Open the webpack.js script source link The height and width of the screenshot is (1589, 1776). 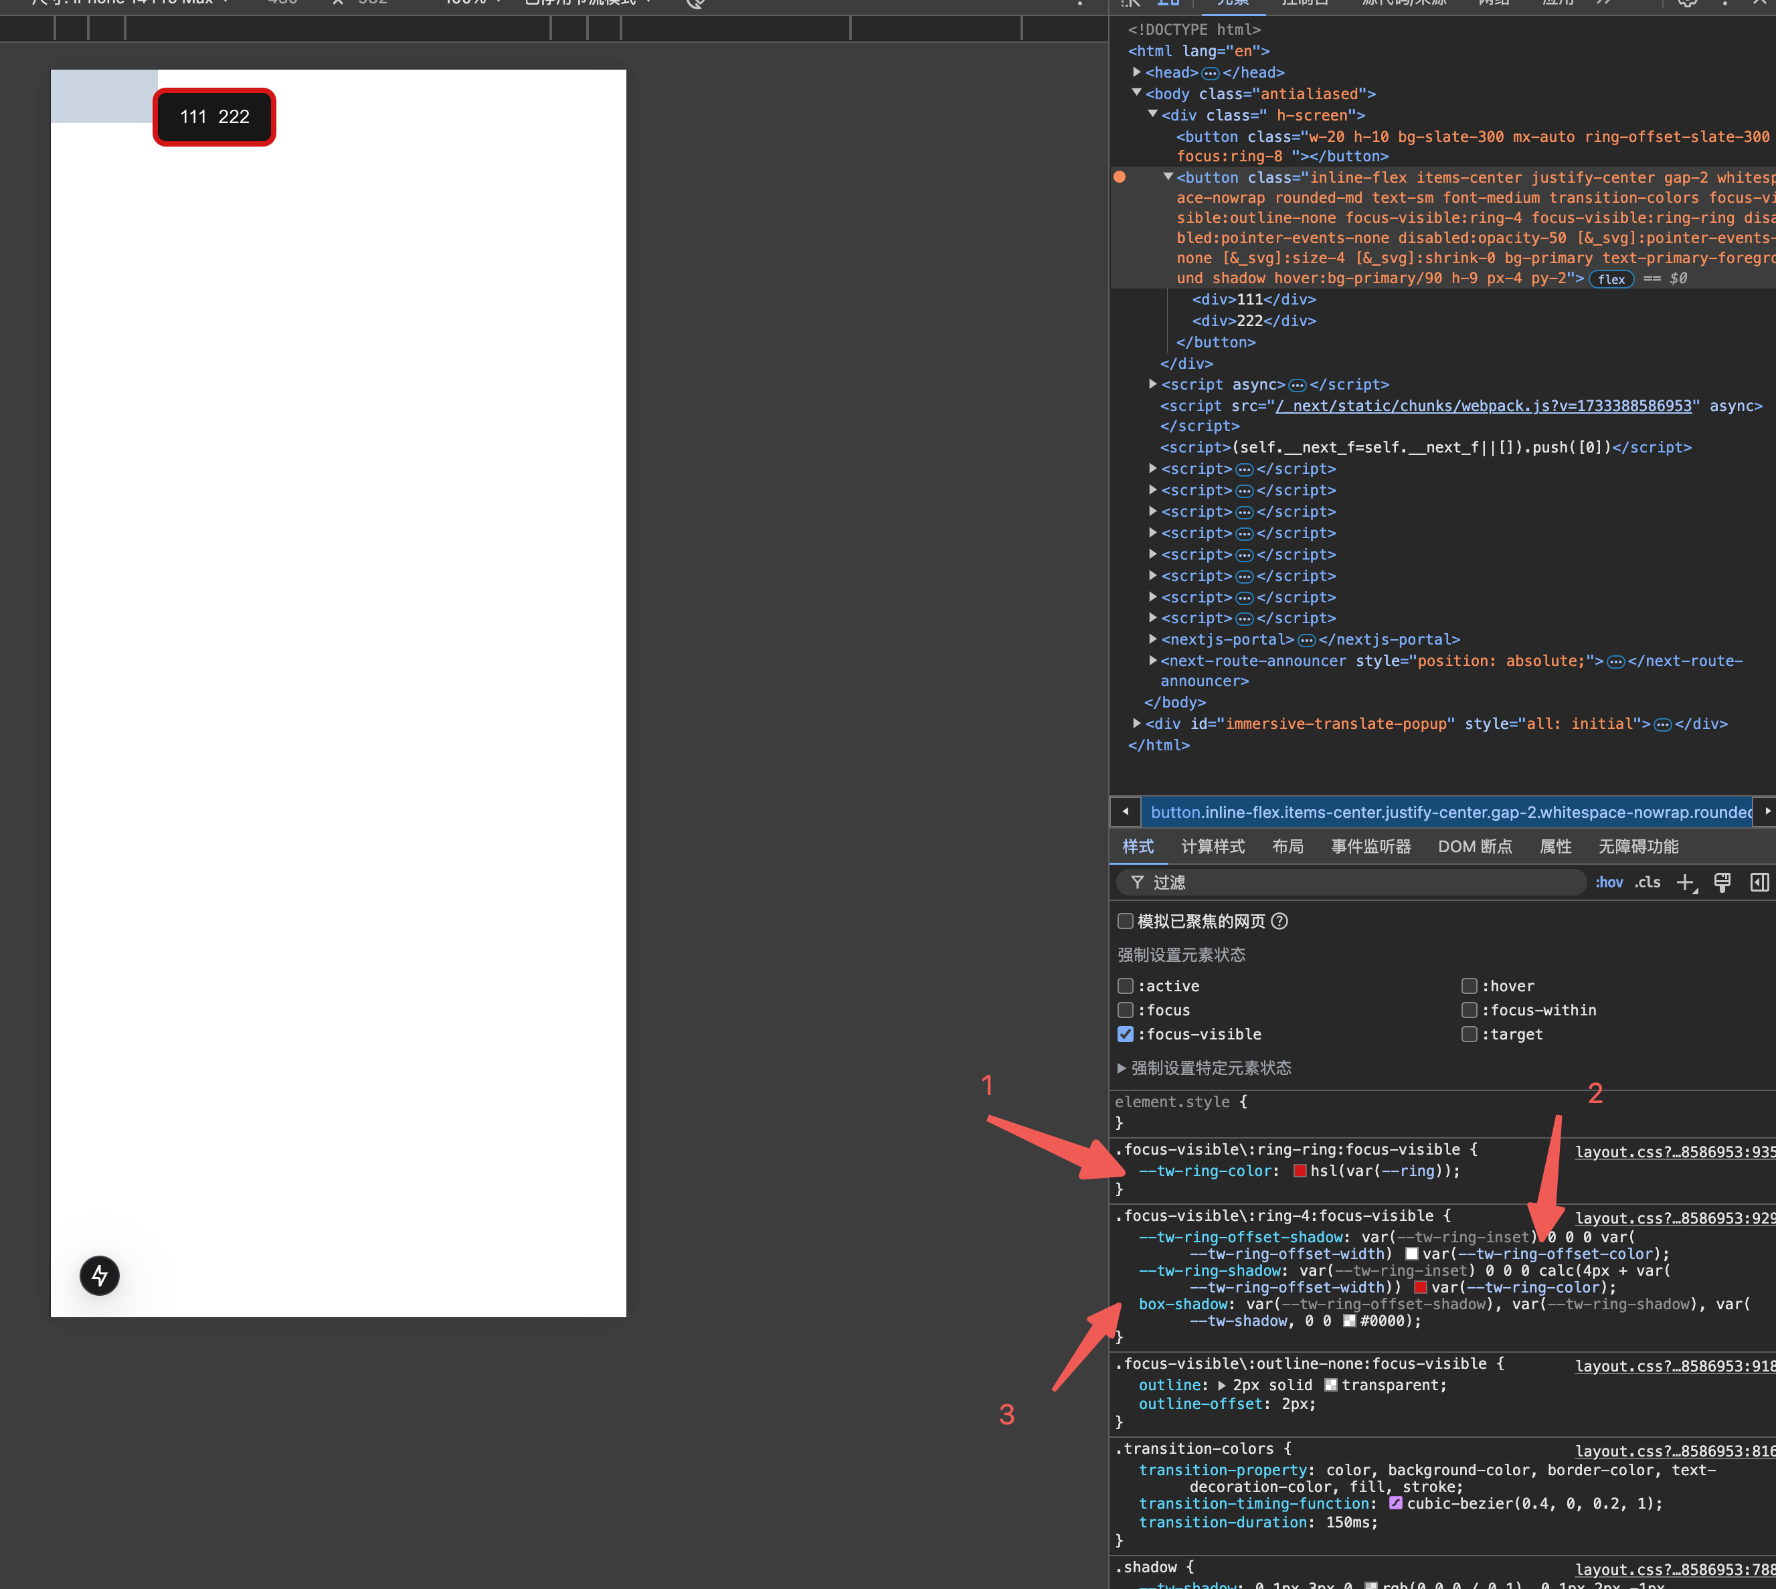pos(1484,406)
